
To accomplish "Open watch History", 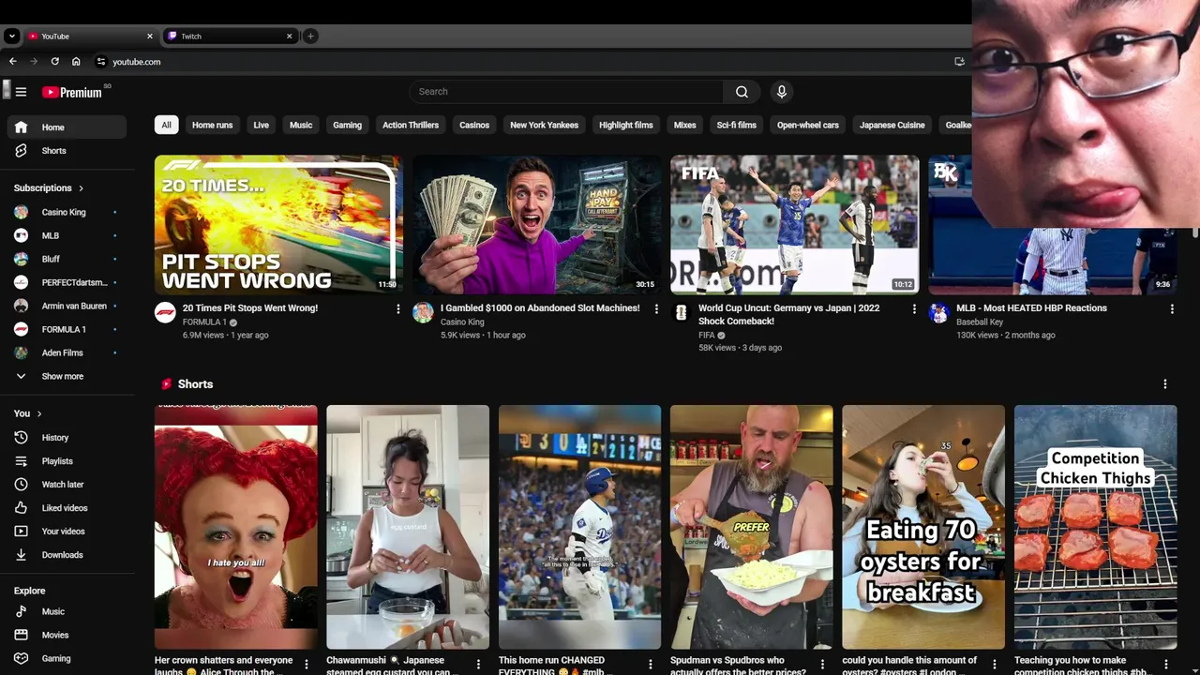I will click(66, 438).
